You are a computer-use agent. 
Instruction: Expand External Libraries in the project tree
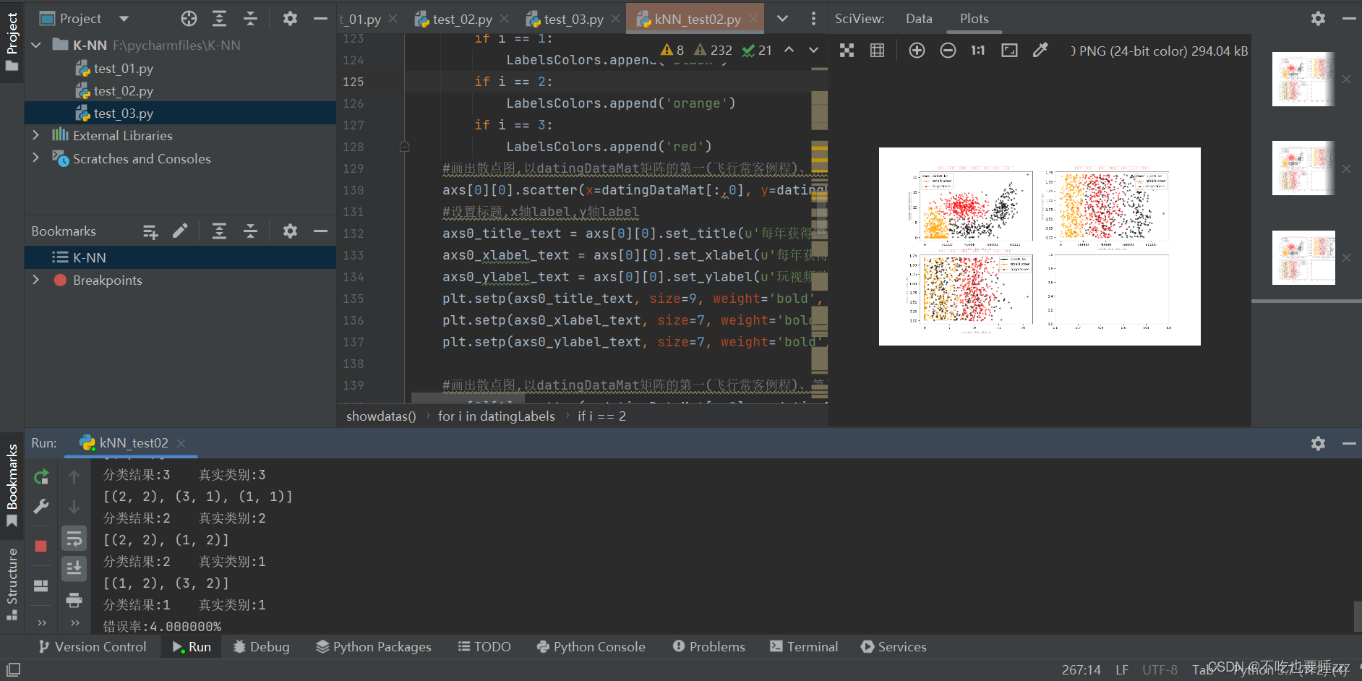point(35,135)
